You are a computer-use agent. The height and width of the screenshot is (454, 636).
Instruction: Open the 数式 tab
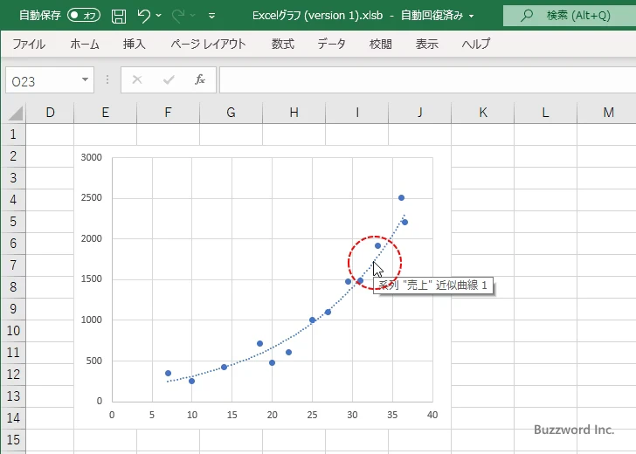pyautogui.click(x=283, y=44)
